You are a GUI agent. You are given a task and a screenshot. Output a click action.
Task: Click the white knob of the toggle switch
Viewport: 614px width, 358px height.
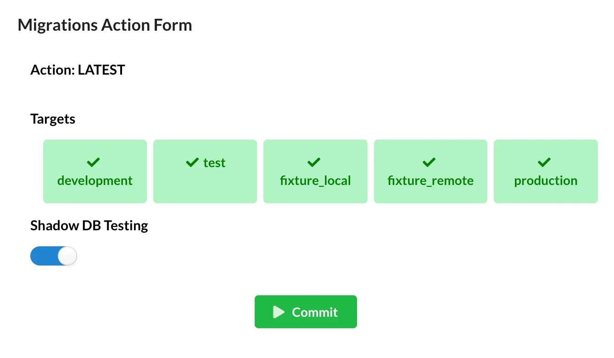[67, 256]
